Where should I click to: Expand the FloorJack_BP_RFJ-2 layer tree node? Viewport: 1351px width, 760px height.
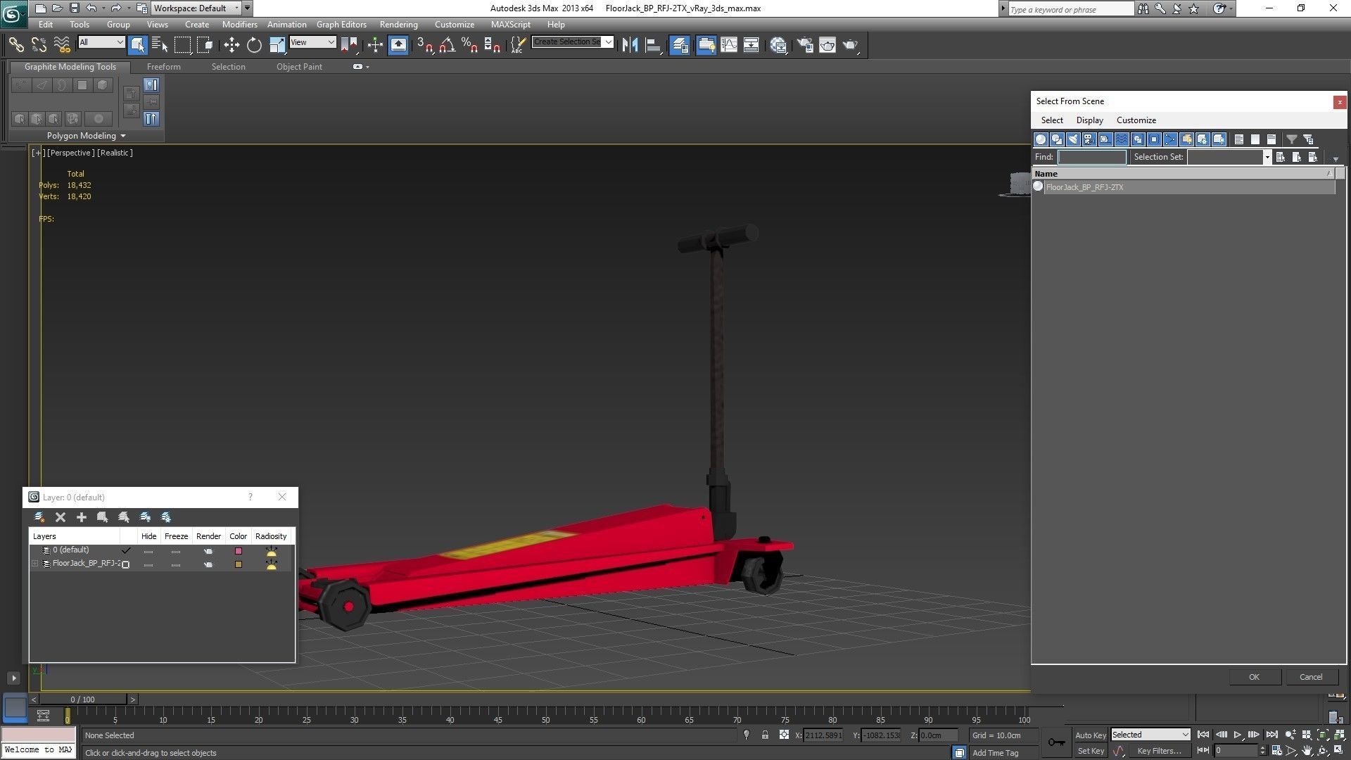tap(34, 564)
